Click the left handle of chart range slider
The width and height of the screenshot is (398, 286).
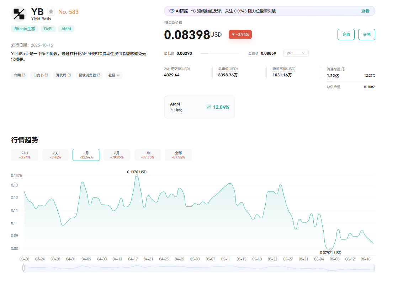click(23, 268)
